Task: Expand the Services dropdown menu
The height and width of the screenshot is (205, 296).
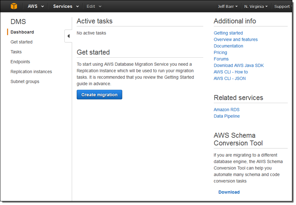Action: [x=66, y=6]
